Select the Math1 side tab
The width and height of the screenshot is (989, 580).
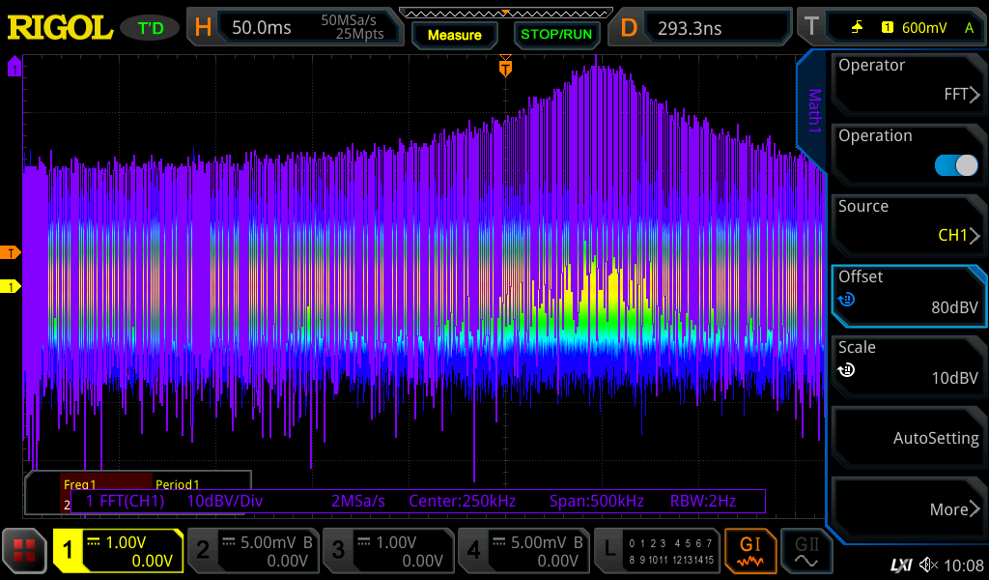click(814, 111)
